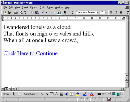Open the Help menu
The image size is (130, 102).
67,7
